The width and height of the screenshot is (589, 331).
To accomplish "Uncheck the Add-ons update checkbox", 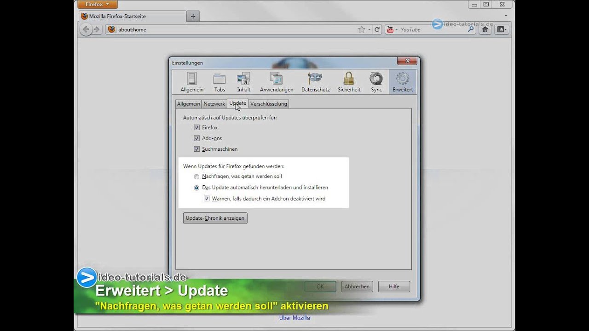I will point(196,138).
